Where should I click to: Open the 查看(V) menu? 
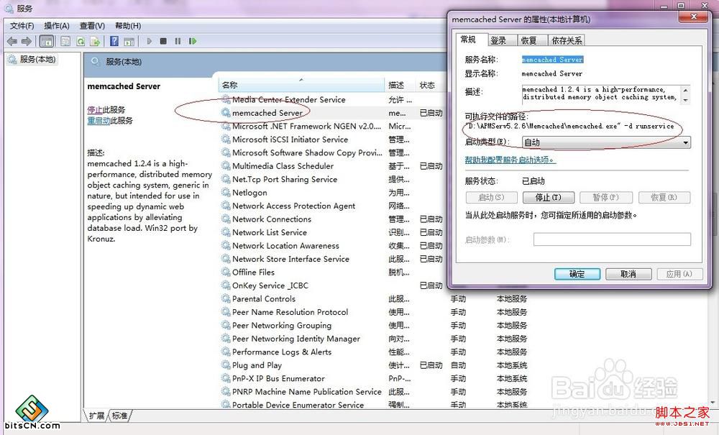[92, 26]
